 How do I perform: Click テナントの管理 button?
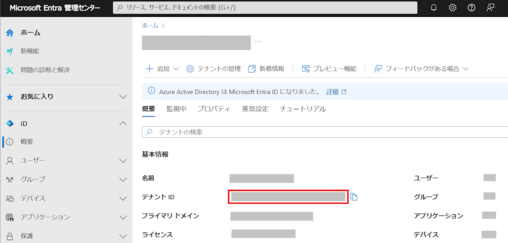tap(213, 69)
